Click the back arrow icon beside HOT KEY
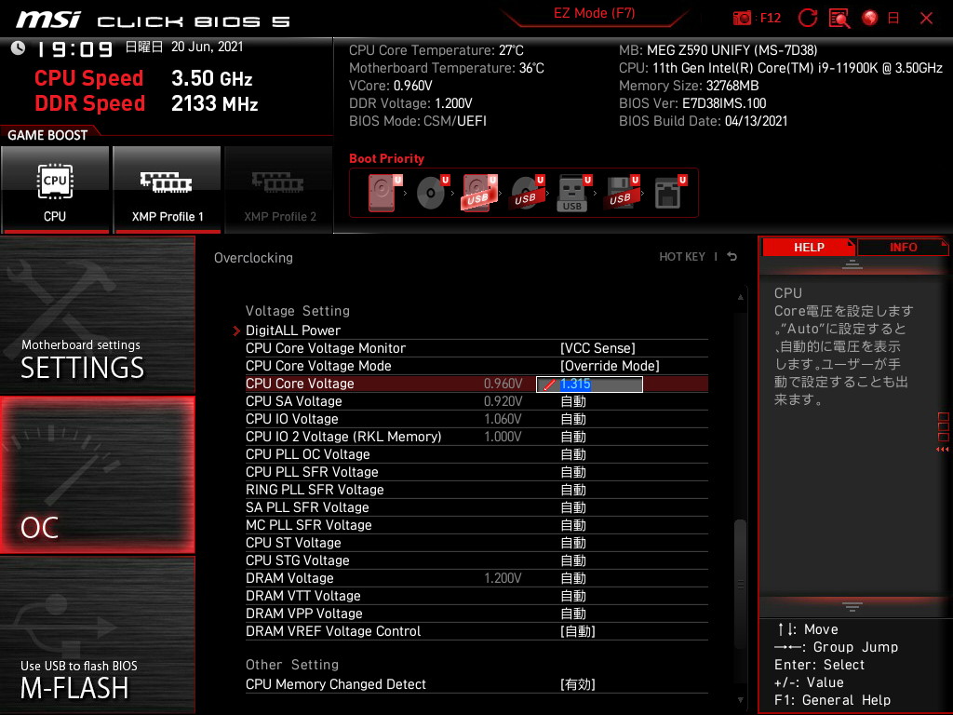This screenshot has height=715, width=953. tap(732, 257)
